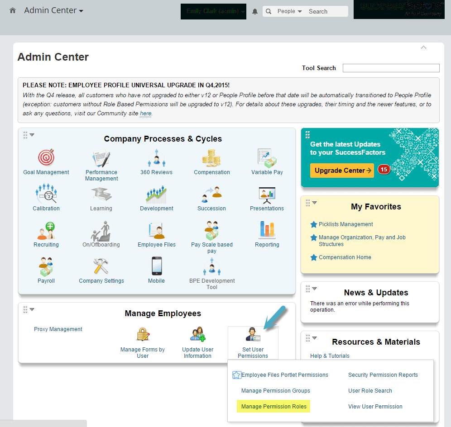Expand Manage Employees panel menu arrow
Screen dimensions: 451x427
point(32,309)
